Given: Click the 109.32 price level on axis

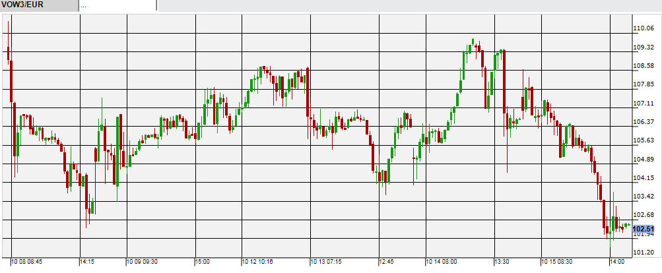Looking at the screenshot, I should [643, 47].
